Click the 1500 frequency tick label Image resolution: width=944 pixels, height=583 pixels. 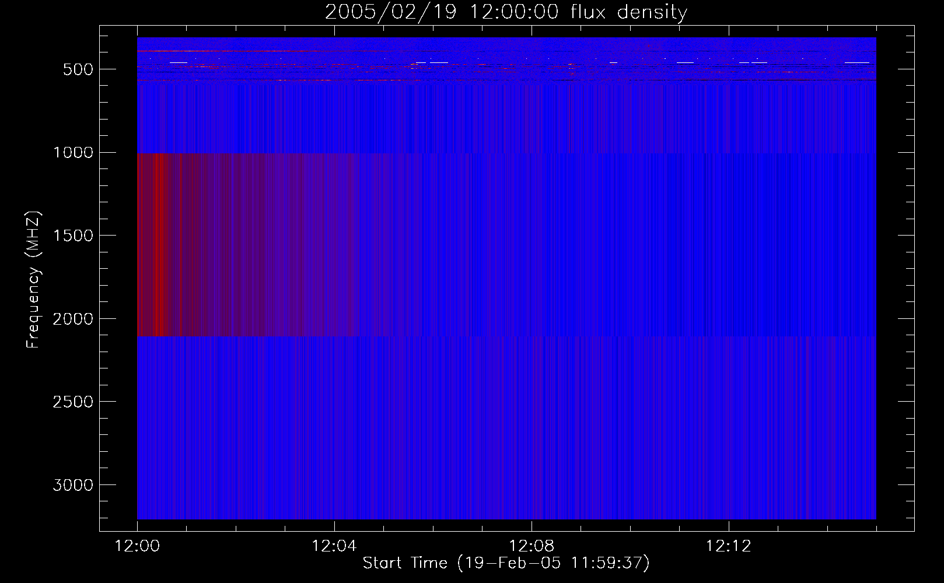click(x=73, y=236)
